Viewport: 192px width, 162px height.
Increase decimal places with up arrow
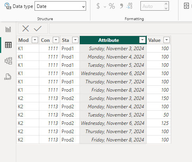tap(166, 4)
